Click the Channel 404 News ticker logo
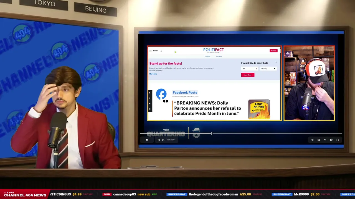355x199 pixels. (25, 194)
